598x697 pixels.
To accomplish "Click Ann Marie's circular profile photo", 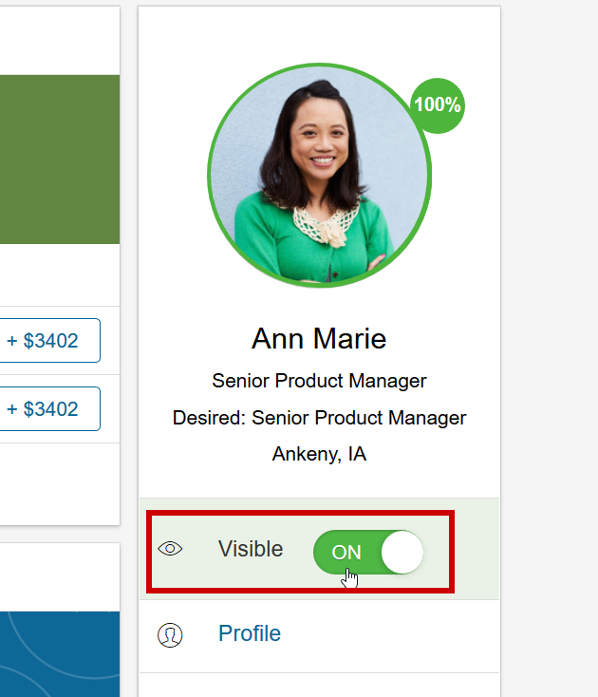I will [320, 175].
